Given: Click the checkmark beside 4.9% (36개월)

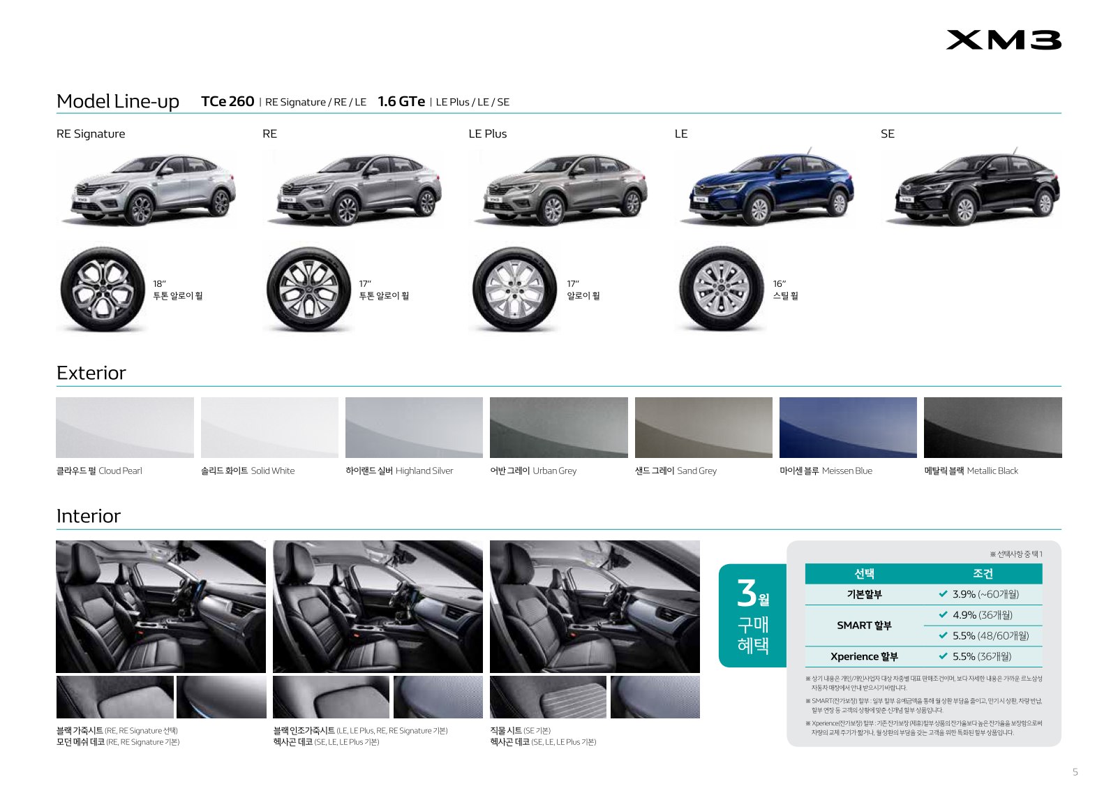Looking at the screenshot, I should click(943, 615).
